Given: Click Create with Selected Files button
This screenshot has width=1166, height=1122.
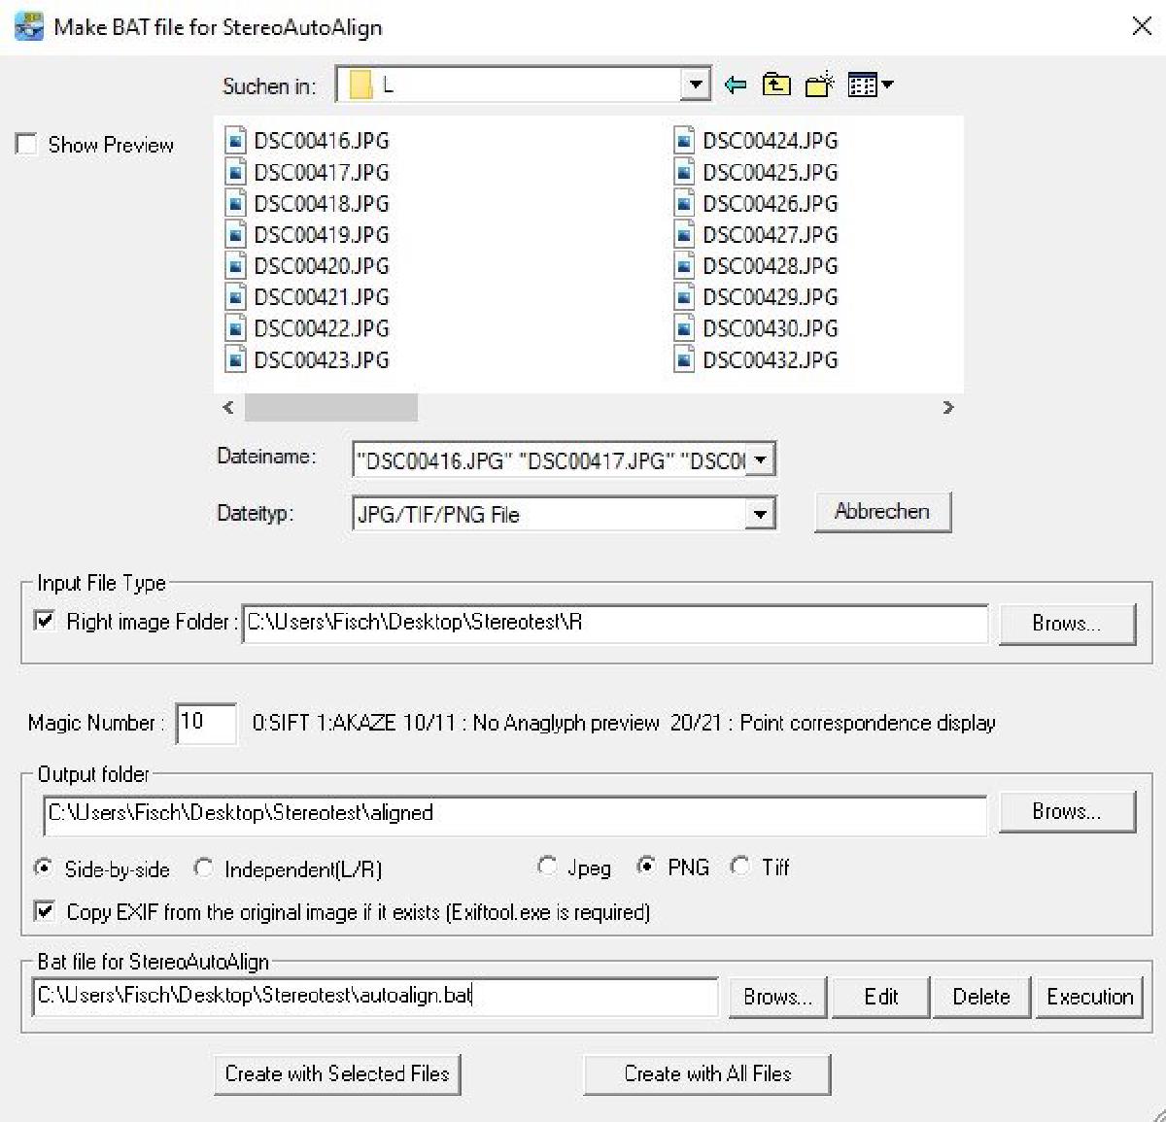Looking at the screenshot, I should [x=337, y=1073].
